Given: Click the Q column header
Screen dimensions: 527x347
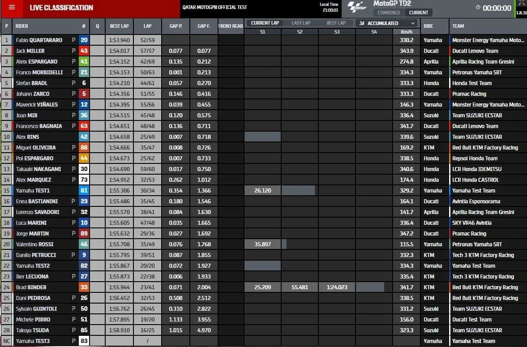Looking at the screenshot, I should coord(98,26).
